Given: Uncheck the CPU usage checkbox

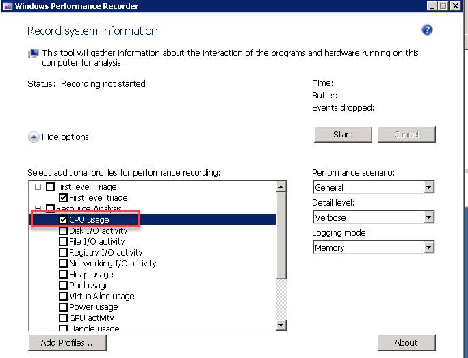Looking at the screenshot, I should (63, 220).
